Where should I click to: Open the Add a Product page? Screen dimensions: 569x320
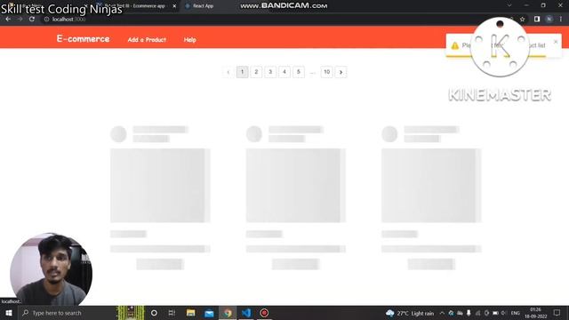(147, 40)
